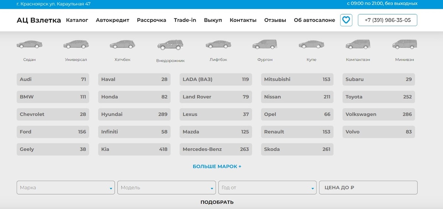Choose the Chevrolet brand button
The width and height of the screenshot is (443, 209).
pyautogui.click(x=53, y=114)
